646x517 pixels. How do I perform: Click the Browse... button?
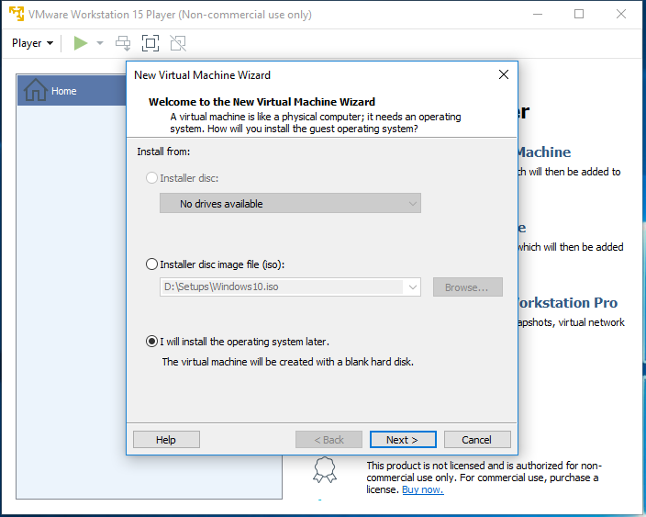tap(467, 287)
